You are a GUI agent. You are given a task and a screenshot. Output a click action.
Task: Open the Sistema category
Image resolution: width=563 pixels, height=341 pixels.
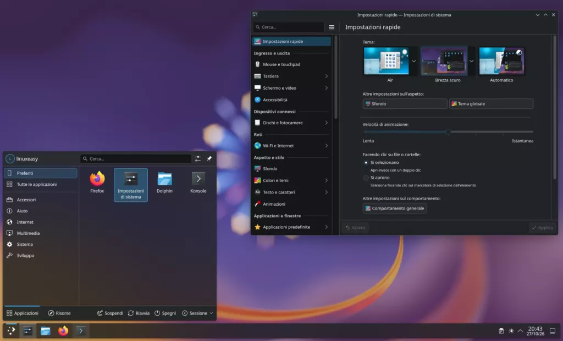pos(41,244)
